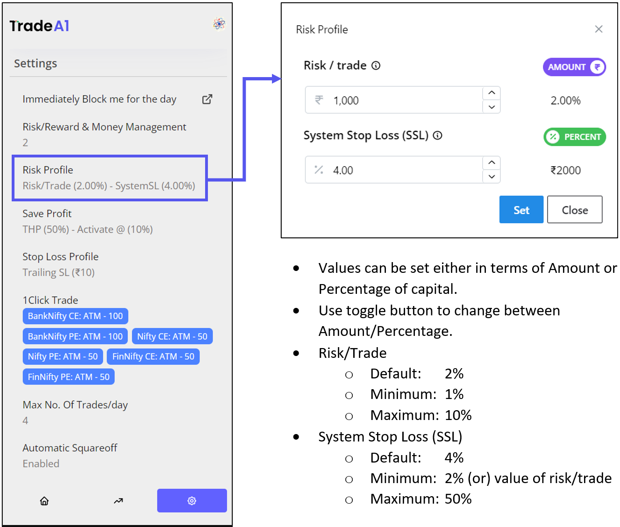Toggle the AMOUNT switch for Risk / trade

coord(574,67)
